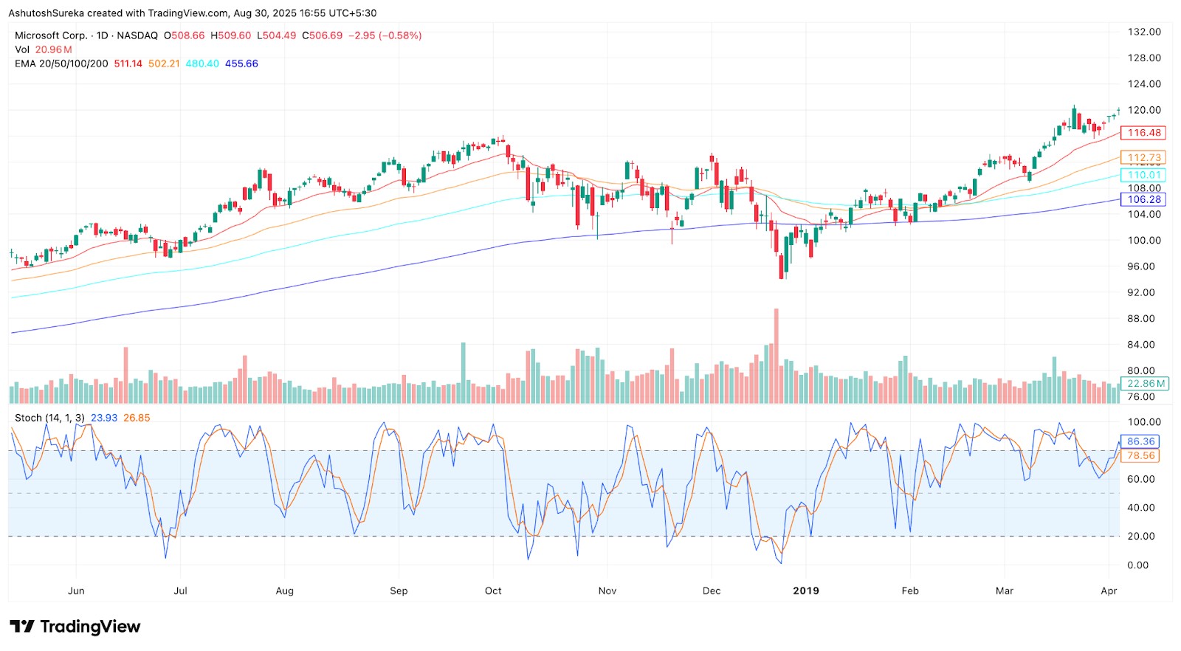Click the 76.00 price axis label
The width and height of the screenshot is (1181, 651).
coord(1142,397)
